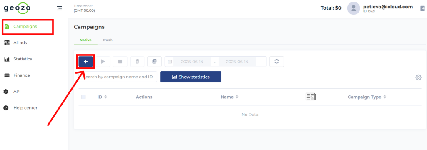Click the account email petieva@icloud.com

click(388, 7)
